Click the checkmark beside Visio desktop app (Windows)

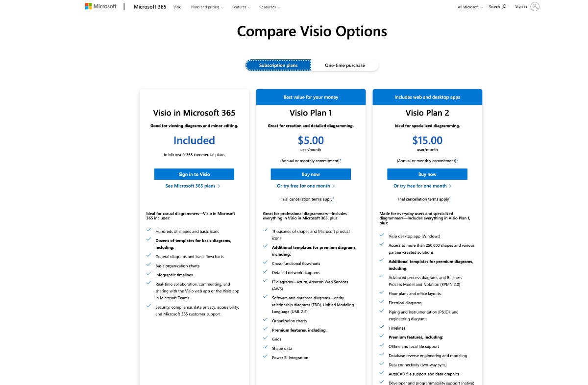(382, 235)
